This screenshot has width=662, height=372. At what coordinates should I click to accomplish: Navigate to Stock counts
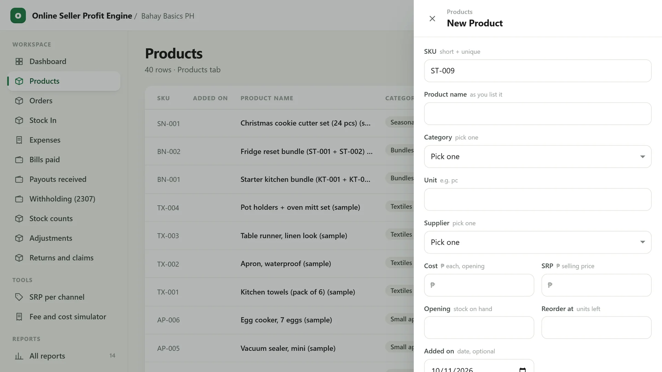64,218
